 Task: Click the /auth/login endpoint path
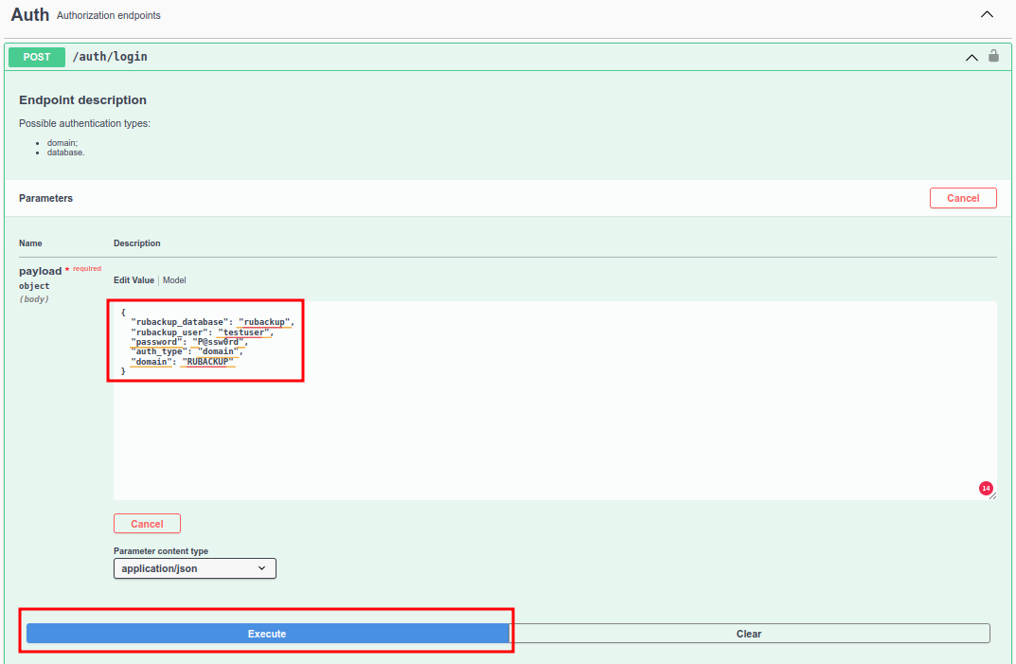(x=110, y=57)
